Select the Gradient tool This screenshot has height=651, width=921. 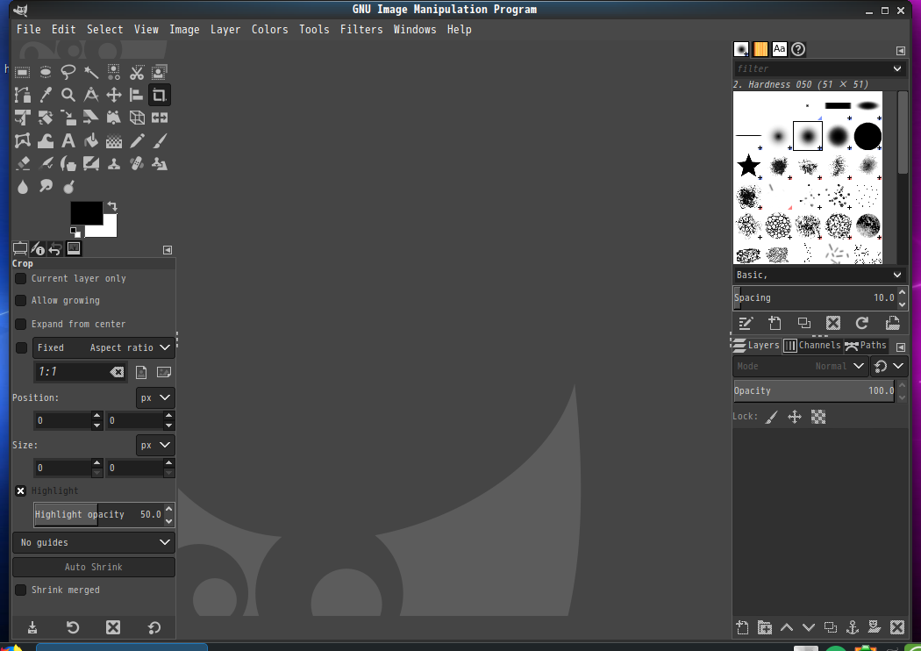point(114,141)
